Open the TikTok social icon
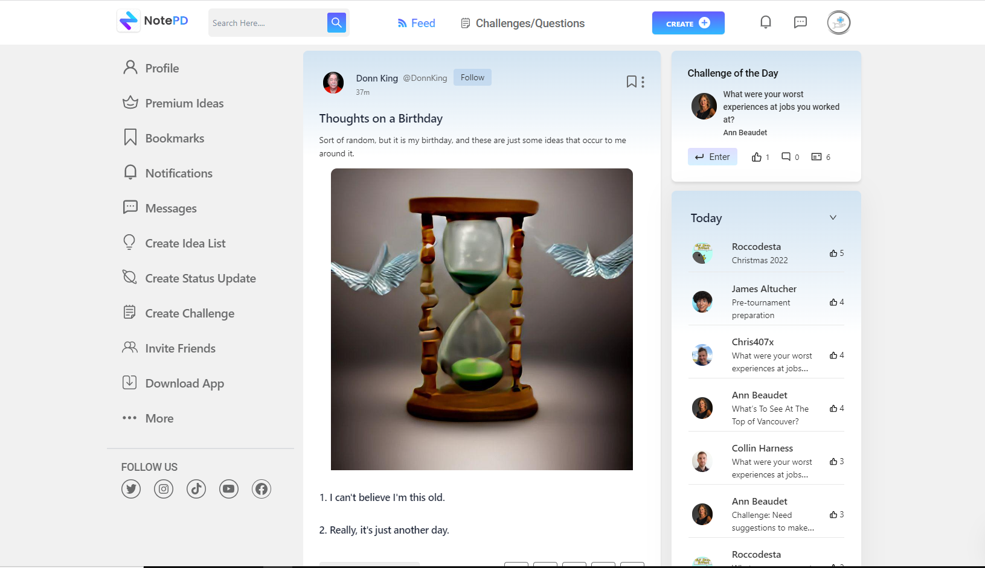The width and height of the screenshot is (985, 568). tap(196, 489)
